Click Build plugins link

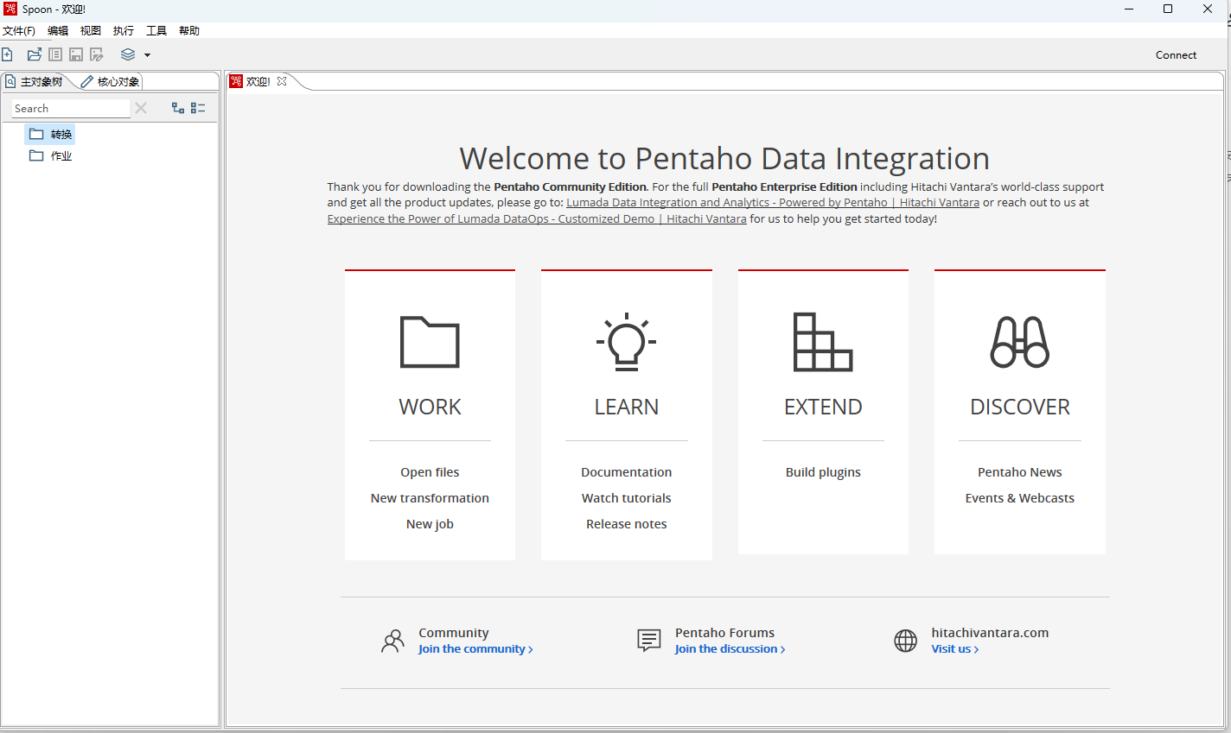(823, 472)
